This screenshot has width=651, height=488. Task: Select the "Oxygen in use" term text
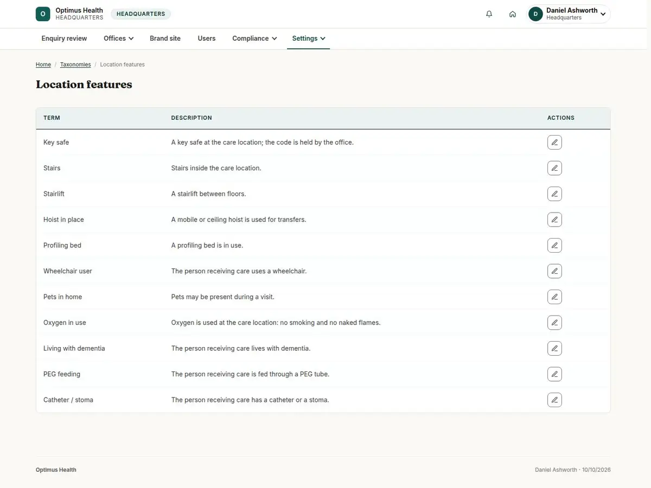pos(65,323)
